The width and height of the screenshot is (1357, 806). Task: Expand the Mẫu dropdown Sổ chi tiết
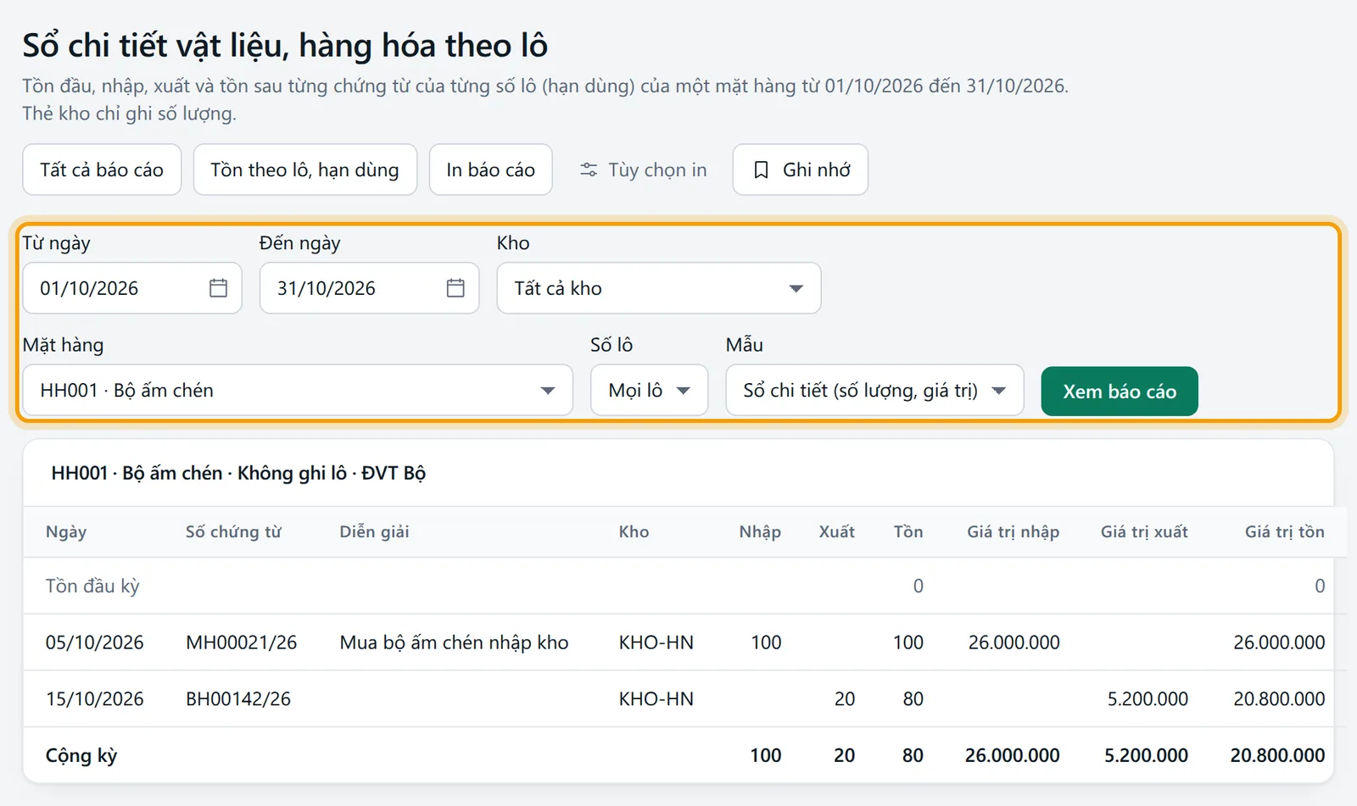point(874,391)
